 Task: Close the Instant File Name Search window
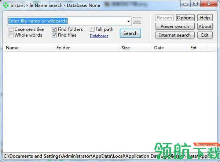click(x=209, y=4)
